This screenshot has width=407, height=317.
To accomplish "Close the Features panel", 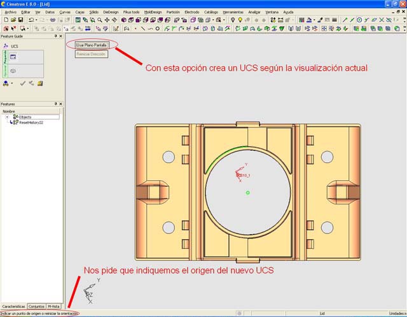I will click(62, 104).
